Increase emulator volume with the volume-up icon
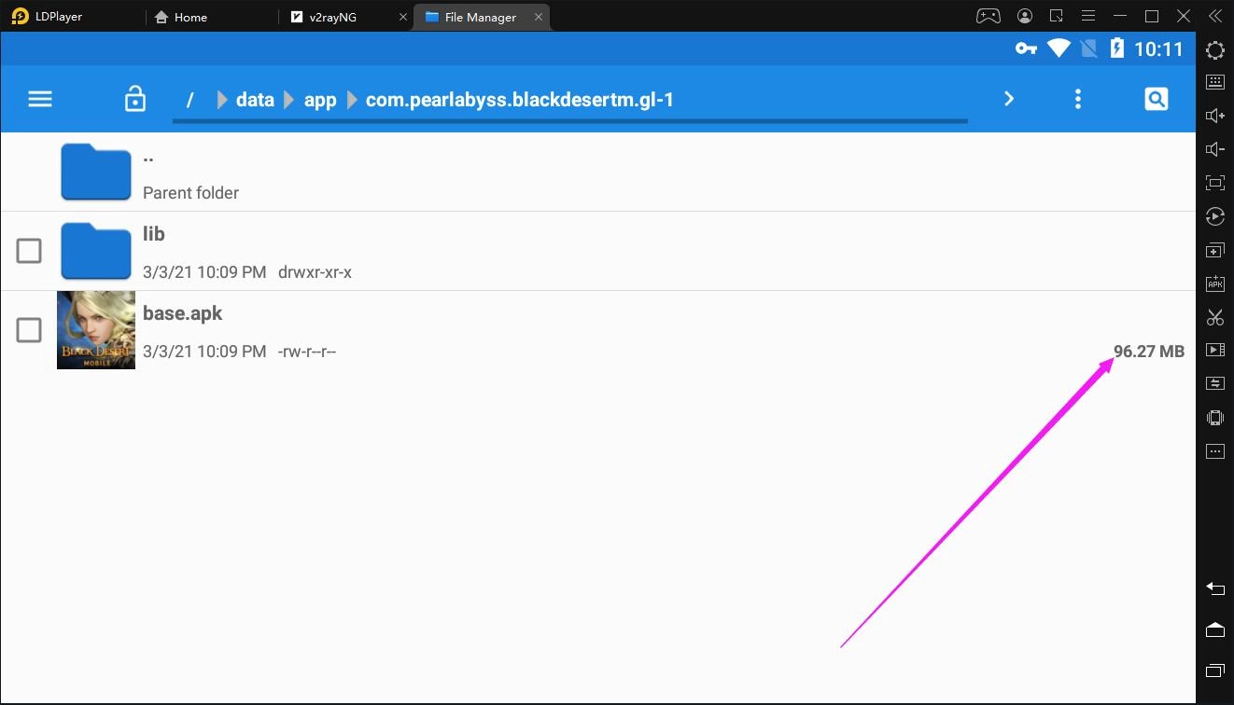1234x705 pixels. tap(1214, 115)
